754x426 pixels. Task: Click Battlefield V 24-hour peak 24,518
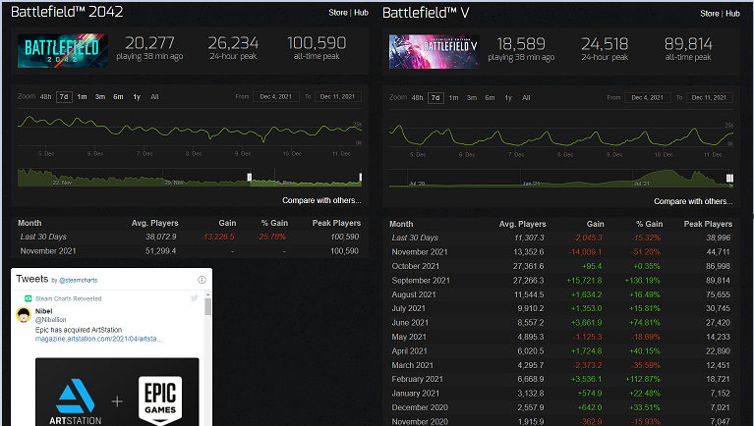pyautogui.click(x=605, y=44)
